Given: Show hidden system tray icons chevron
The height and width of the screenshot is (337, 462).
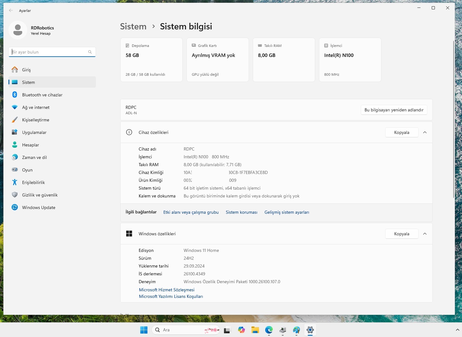Looking at the screenshot, I should (457, 330).
